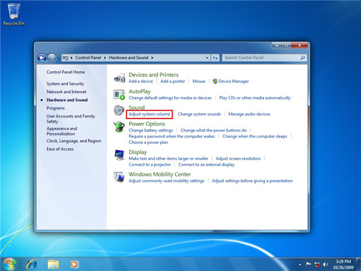Select Programs in the left sidebar
The height and width of the screenshot is (271, 361).
(55, 108)
